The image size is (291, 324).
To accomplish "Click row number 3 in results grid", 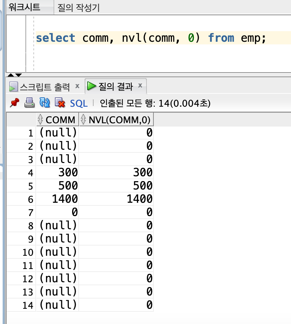I will pyautogui.click(x=21, y=160).
